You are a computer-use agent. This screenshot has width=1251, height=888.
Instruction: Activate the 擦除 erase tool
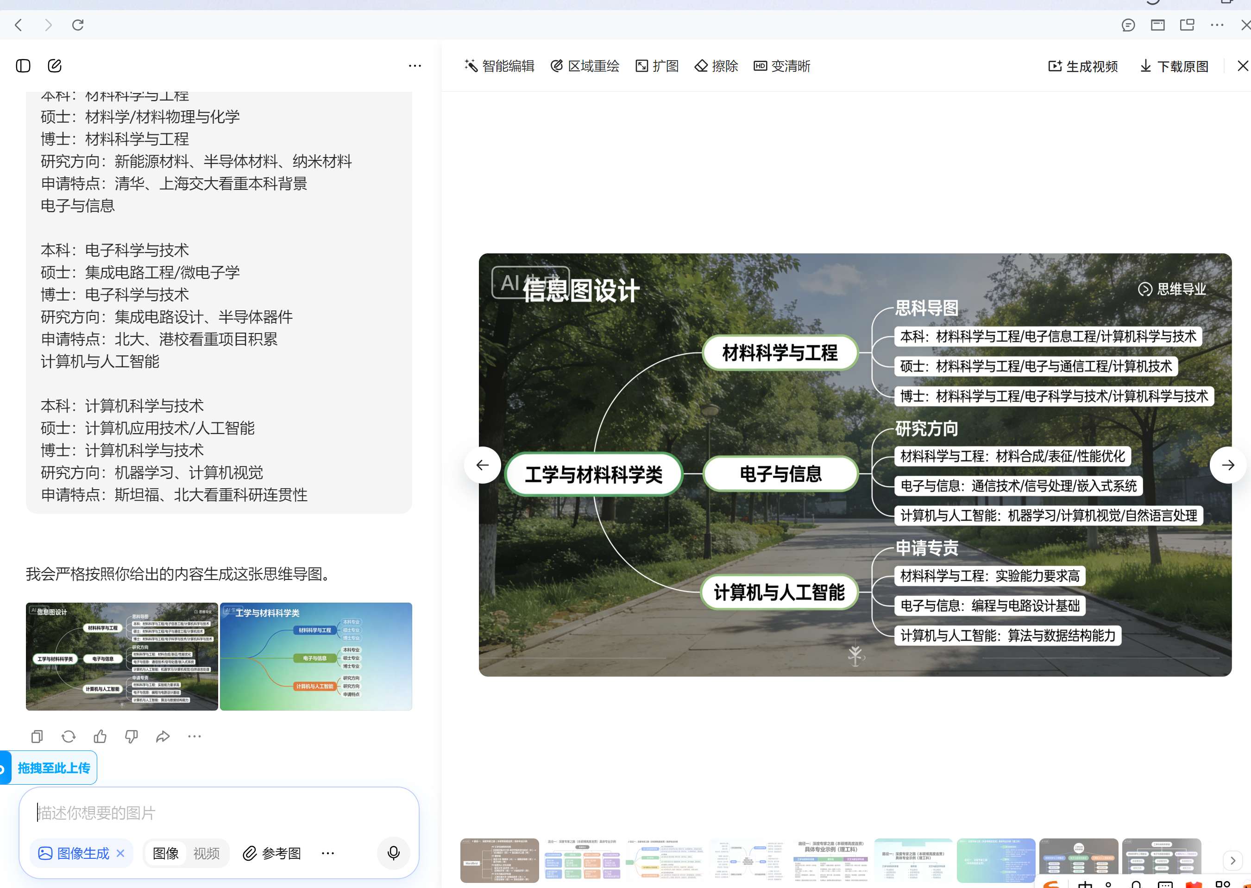[716, 66]
